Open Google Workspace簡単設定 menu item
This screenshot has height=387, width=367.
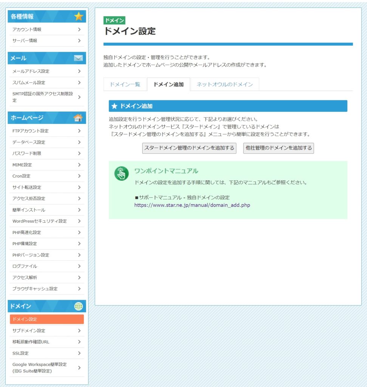point(39,367)
